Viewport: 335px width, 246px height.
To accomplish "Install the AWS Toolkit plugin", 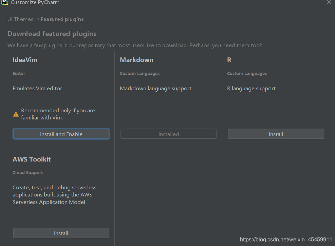I will pos(61,233).
